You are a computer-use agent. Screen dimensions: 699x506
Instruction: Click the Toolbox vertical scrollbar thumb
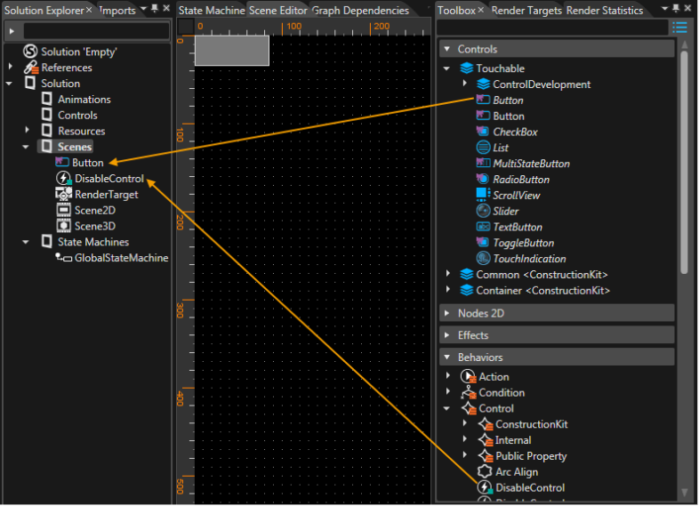coord(684,161)
